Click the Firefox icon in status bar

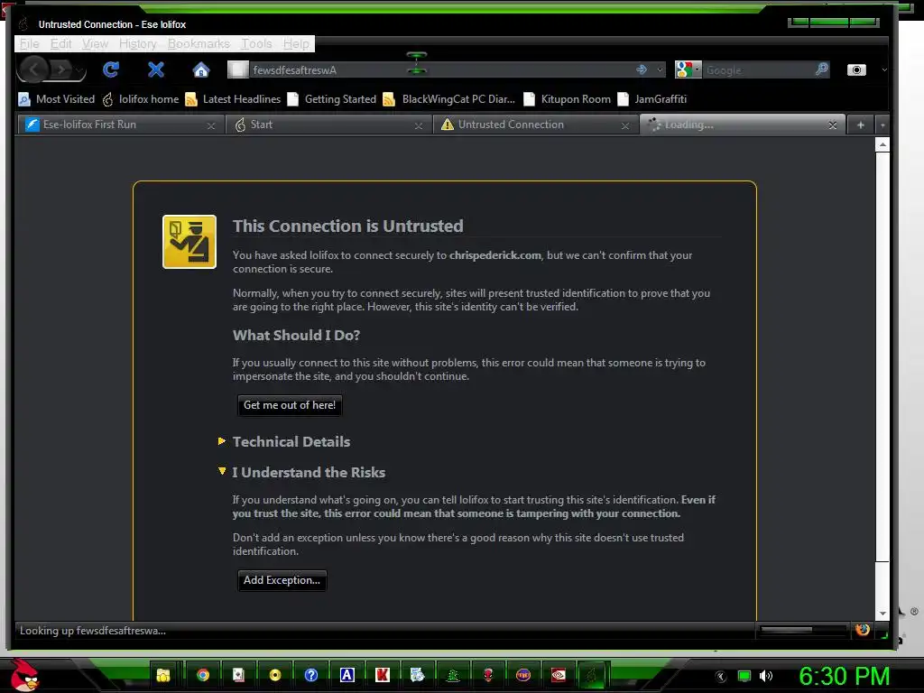(862, 629)
